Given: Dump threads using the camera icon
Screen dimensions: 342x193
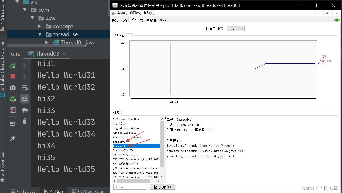Looking at the screenshot, I should (13, 88).
